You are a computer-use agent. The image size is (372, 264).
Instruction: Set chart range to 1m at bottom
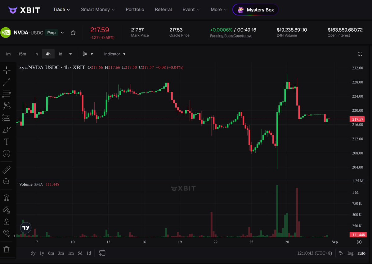click(x=71, y=253)
